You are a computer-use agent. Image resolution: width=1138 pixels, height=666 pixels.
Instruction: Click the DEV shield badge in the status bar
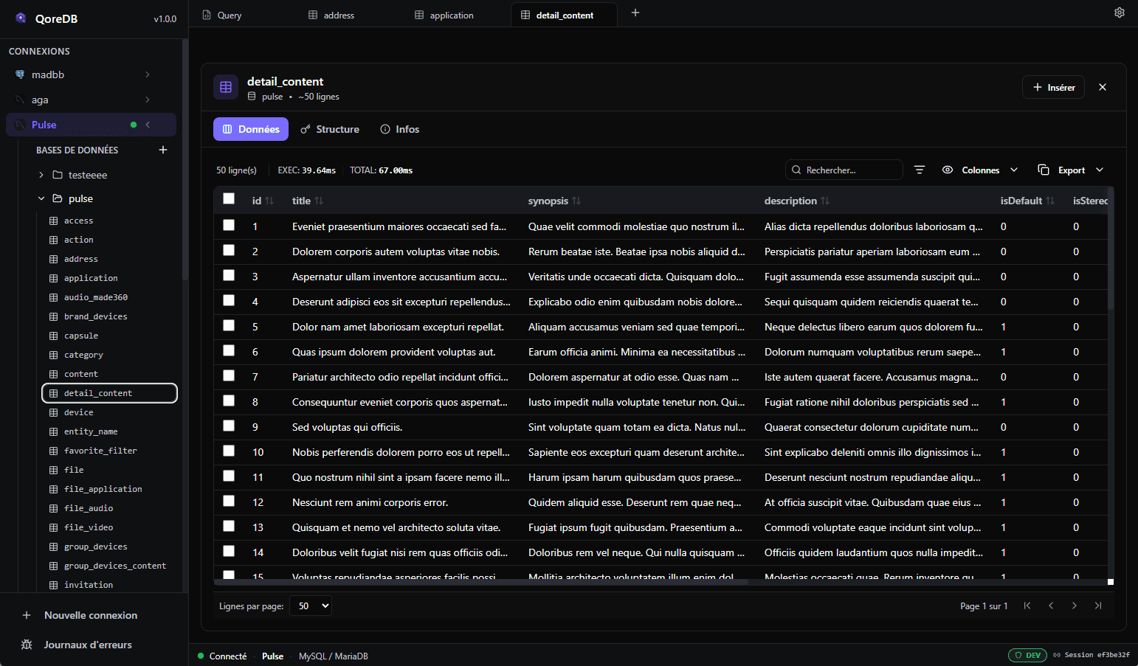(x=1027, y=655)
